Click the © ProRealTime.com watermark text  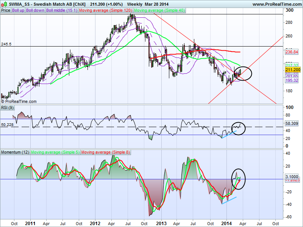(x=19, y=101)
